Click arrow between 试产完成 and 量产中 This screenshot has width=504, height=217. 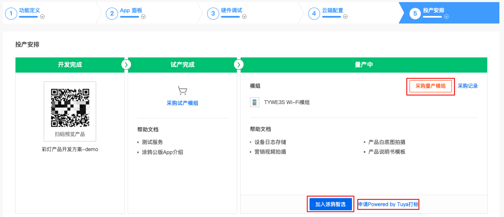point(238,65)
